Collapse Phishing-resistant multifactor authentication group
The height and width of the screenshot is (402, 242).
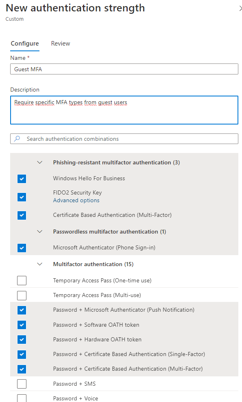[x=40, y=162]
